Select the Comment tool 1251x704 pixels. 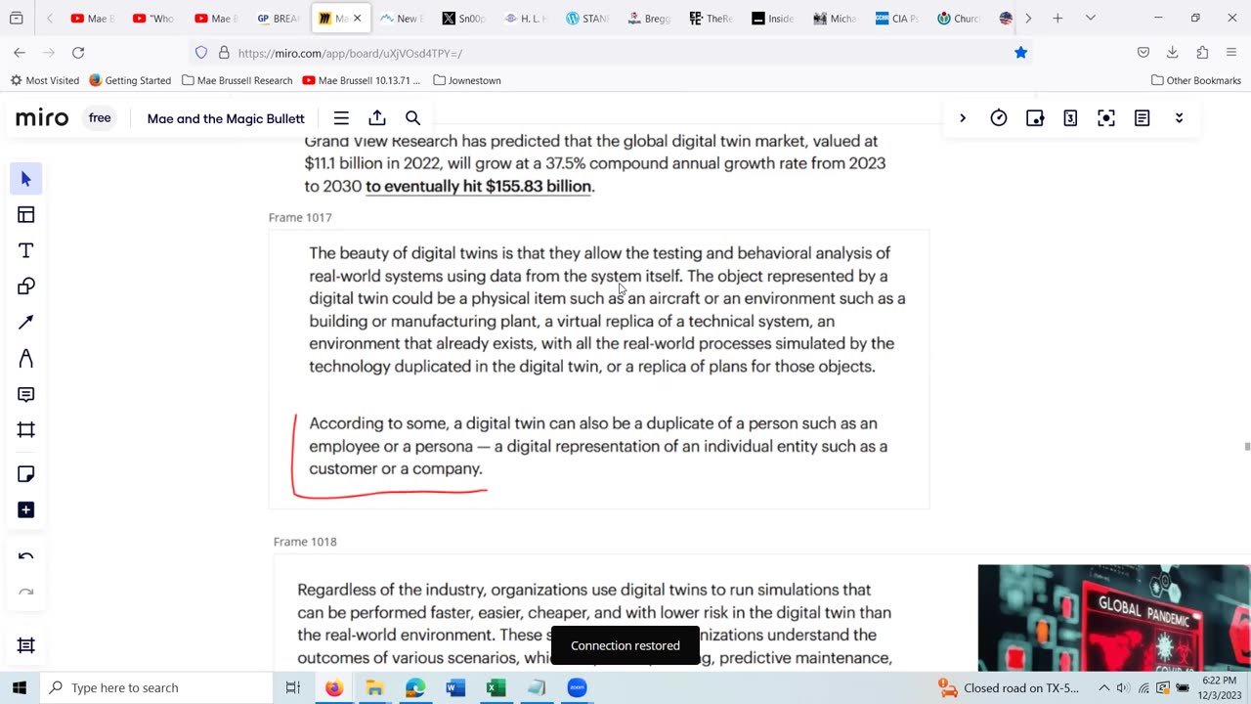(26, 394)
